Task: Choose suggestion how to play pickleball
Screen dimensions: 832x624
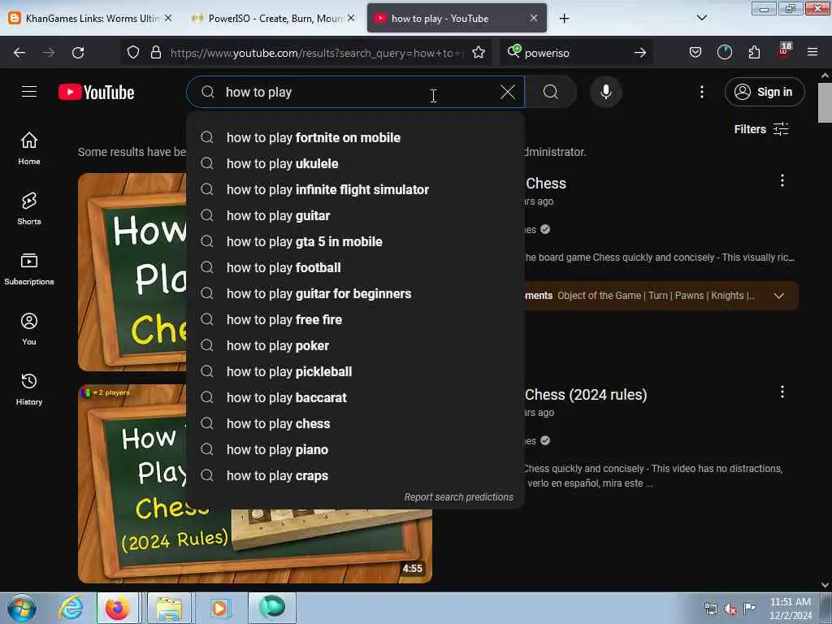Action: [x=356, y=371]
